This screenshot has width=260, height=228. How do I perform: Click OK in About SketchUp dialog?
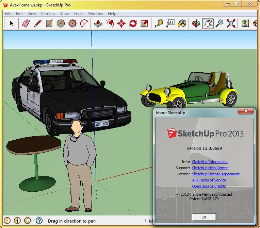[x=204, y=217]
